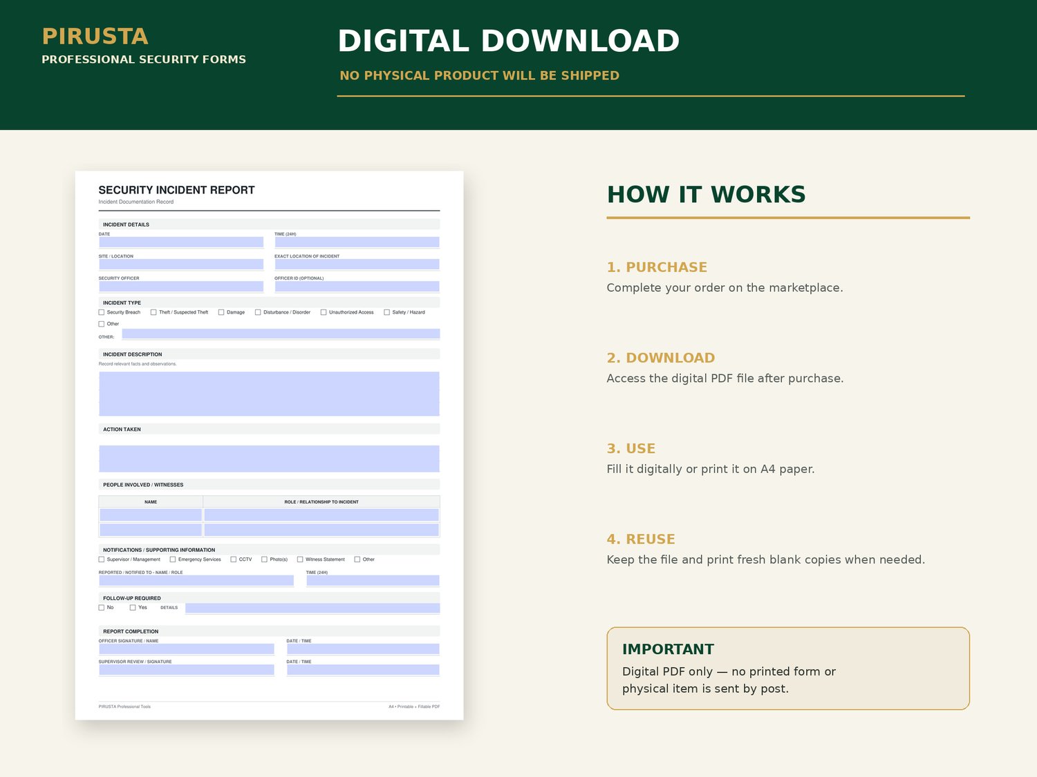Click the Date / Time field beside Officer Signature
The width and height of the screenshot is (1037, 777).
363,649
